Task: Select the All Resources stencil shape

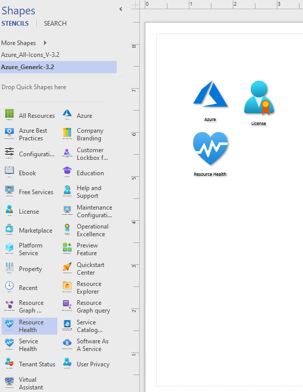Action: pos(30,115)
